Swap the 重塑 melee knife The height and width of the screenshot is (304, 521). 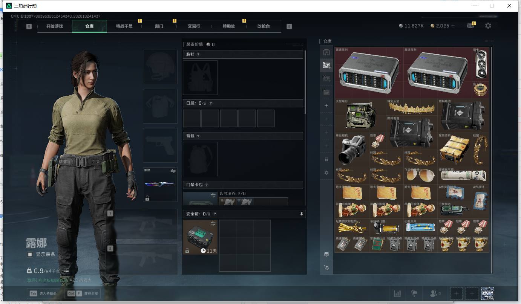[173, 171]
